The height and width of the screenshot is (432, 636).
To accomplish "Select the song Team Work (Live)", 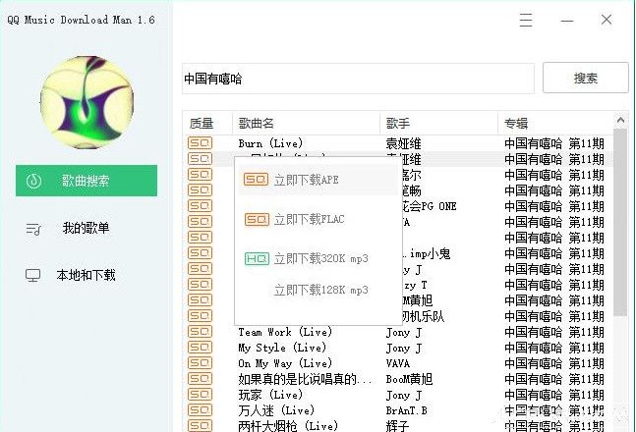I will (x=285, y=332).
